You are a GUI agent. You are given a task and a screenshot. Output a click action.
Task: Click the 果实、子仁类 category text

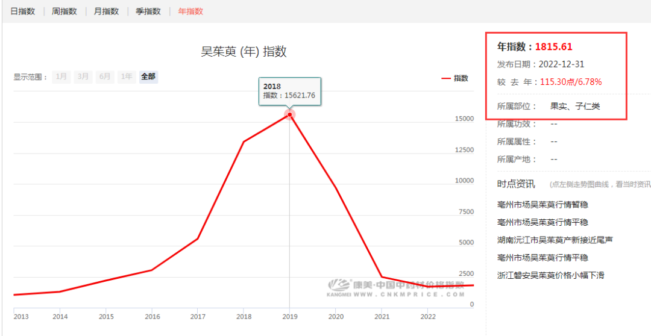pos(575,106)
